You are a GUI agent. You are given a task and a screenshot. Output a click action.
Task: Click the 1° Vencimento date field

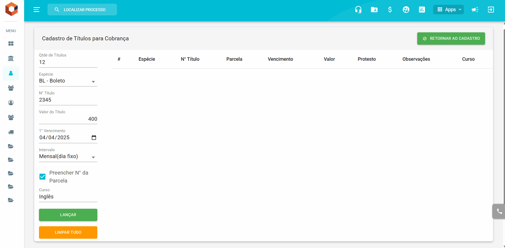coord(68,138)
